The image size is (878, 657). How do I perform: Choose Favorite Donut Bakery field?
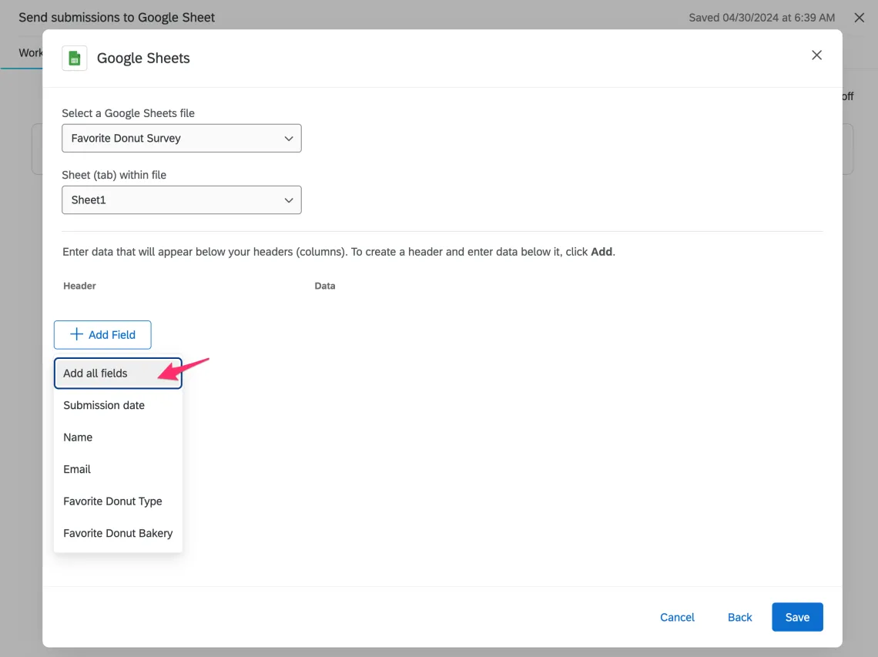point(118,533)
